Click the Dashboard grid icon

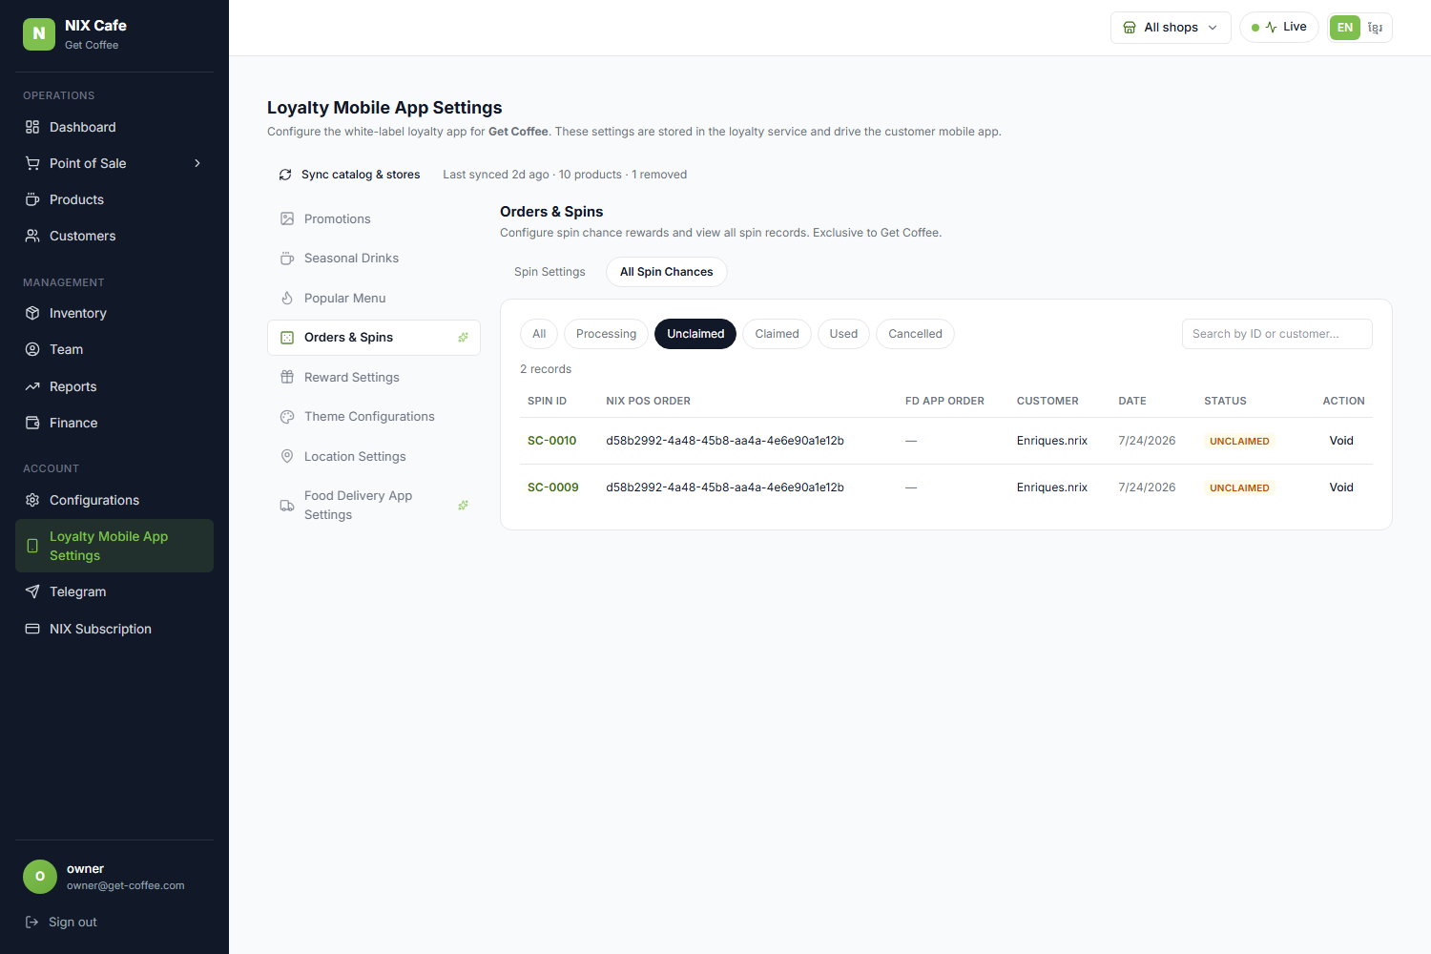[32, 127]
